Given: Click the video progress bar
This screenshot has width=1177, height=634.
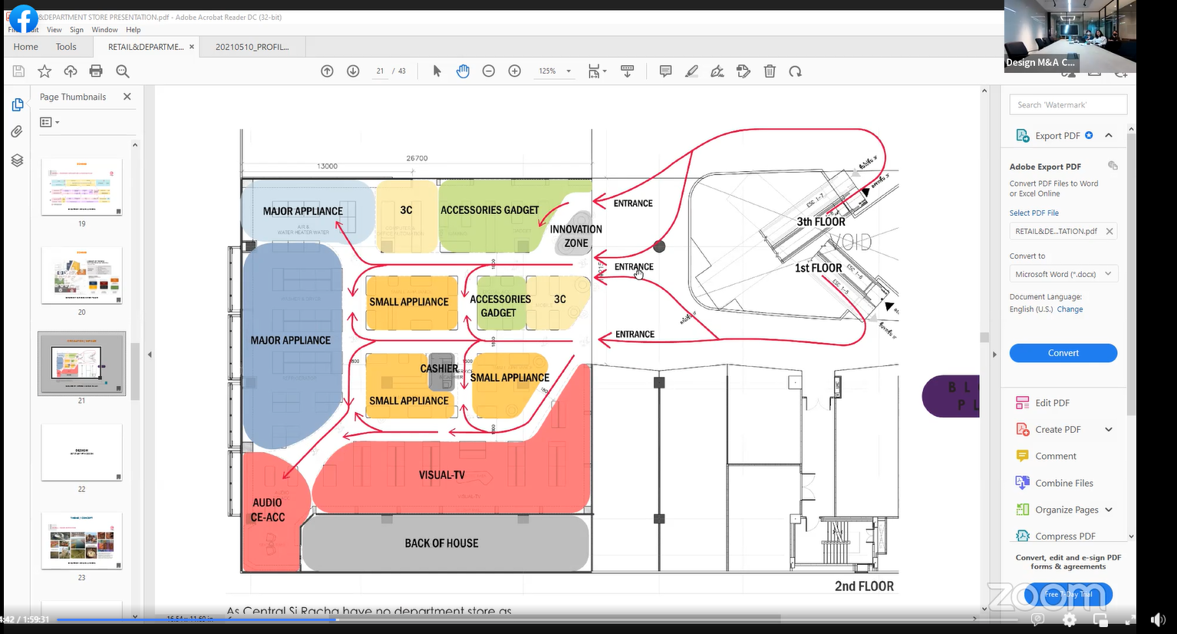Looking at the screenshot, I should click(x=460, y=619).
